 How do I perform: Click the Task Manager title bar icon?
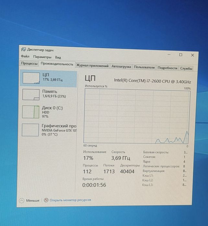click(x=23, y=49)
